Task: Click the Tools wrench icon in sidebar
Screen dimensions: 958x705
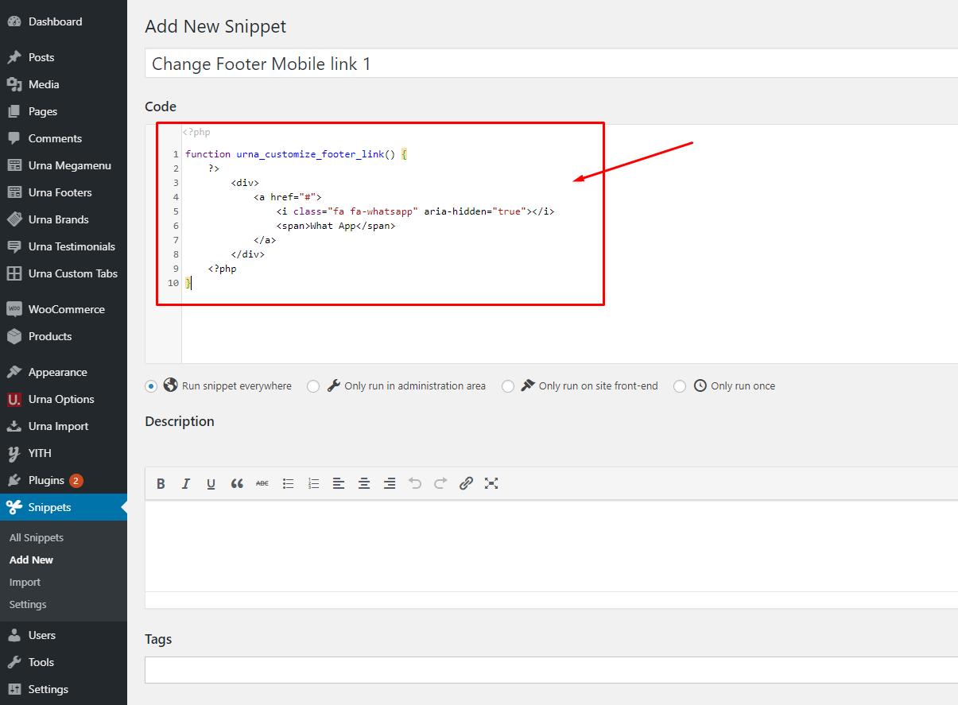Action: (x=14, y=662)
